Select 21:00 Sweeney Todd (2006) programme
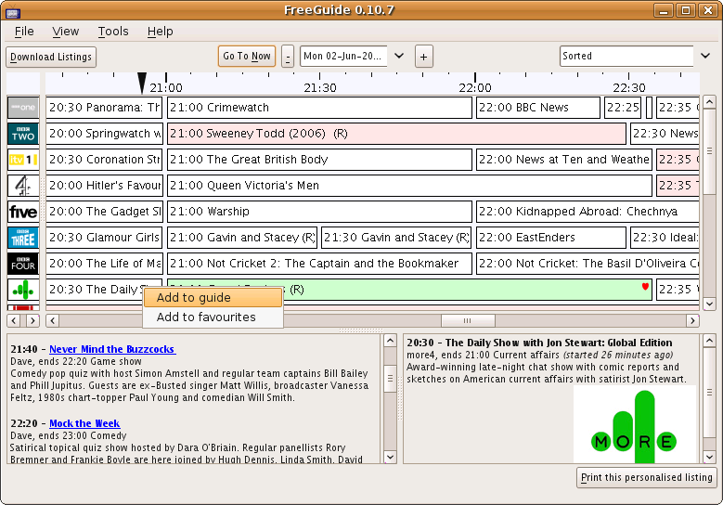The width and height of the screenshot is (723, 505). coord(396,134)
